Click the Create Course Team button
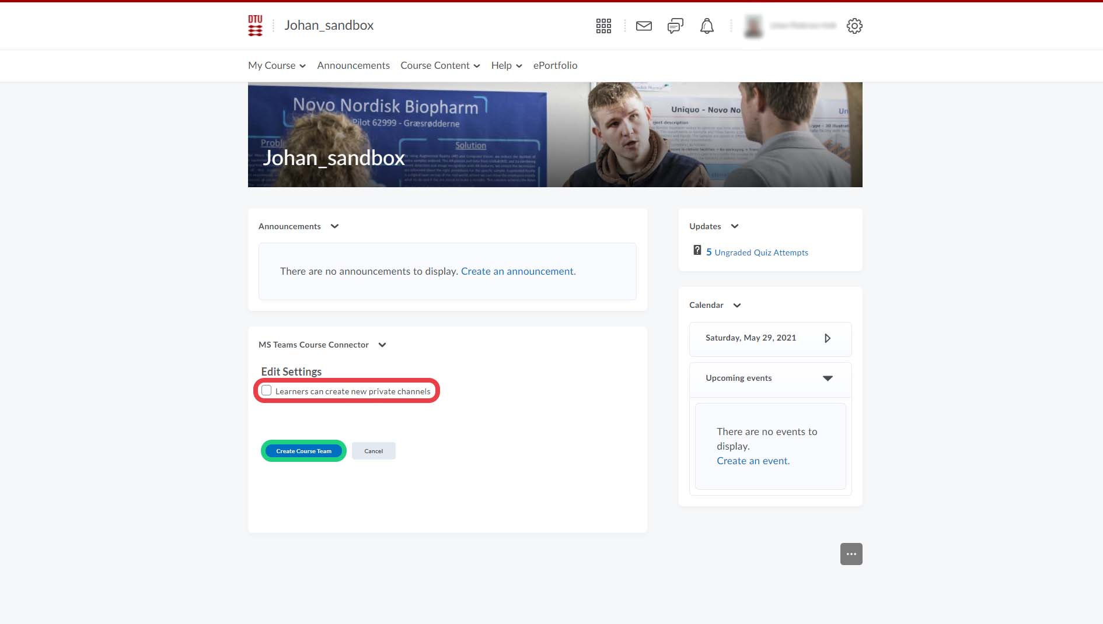The width and height of the screenshot is (1103, 624). (x=303, y=451)
